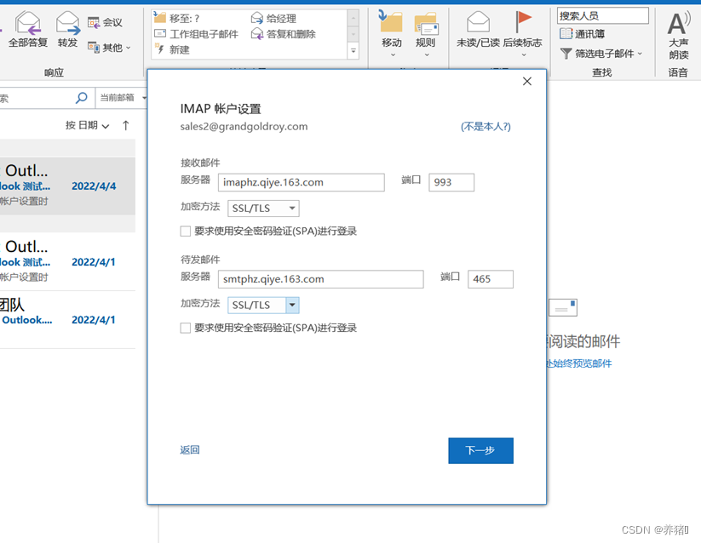Enable SPA login for outgoing mail
This screenshot has height=543, width=701.
[x=186, y=328]
